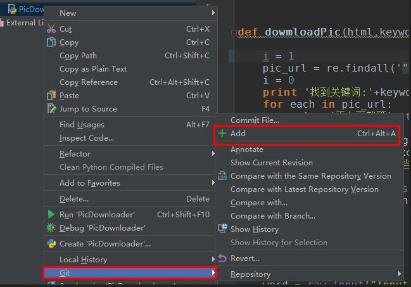
Task: Click 'def dowmloadPic' function definition line
Action: click(323, 32)
